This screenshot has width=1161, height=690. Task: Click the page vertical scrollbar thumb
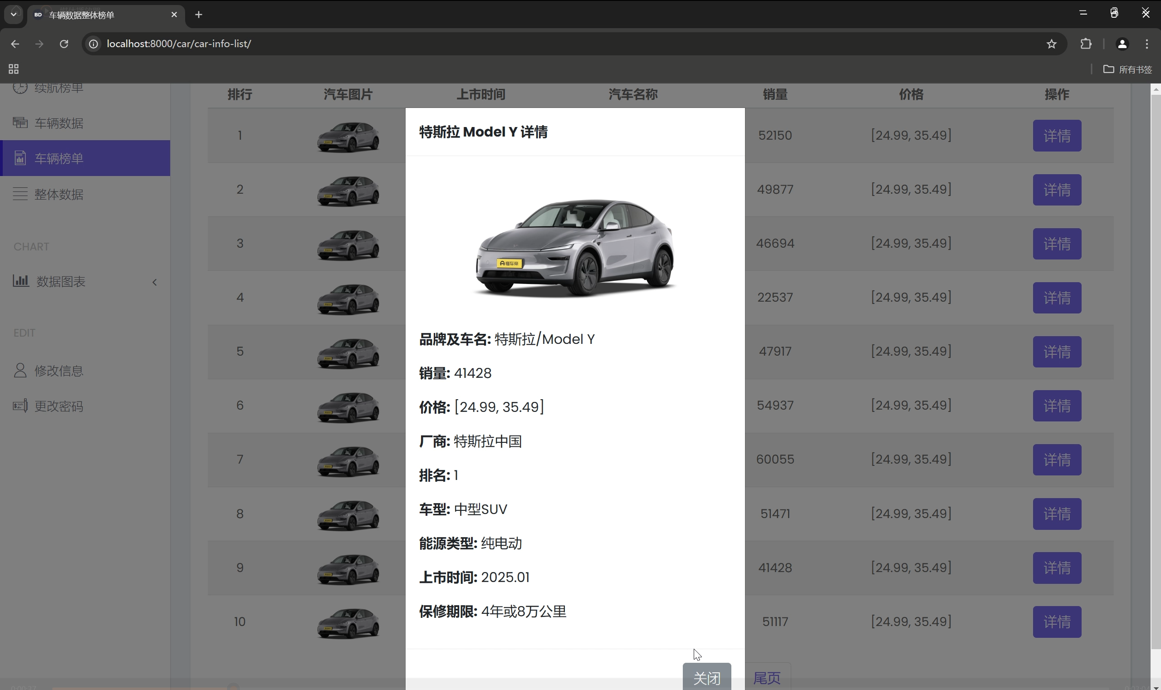point(1156,372)
